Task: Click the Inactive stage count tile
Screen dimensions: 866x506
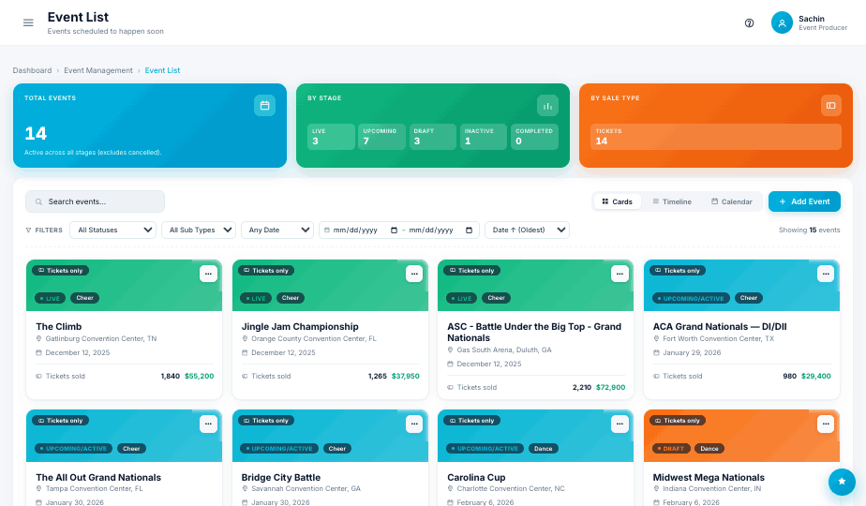Action: click(484, 137)
